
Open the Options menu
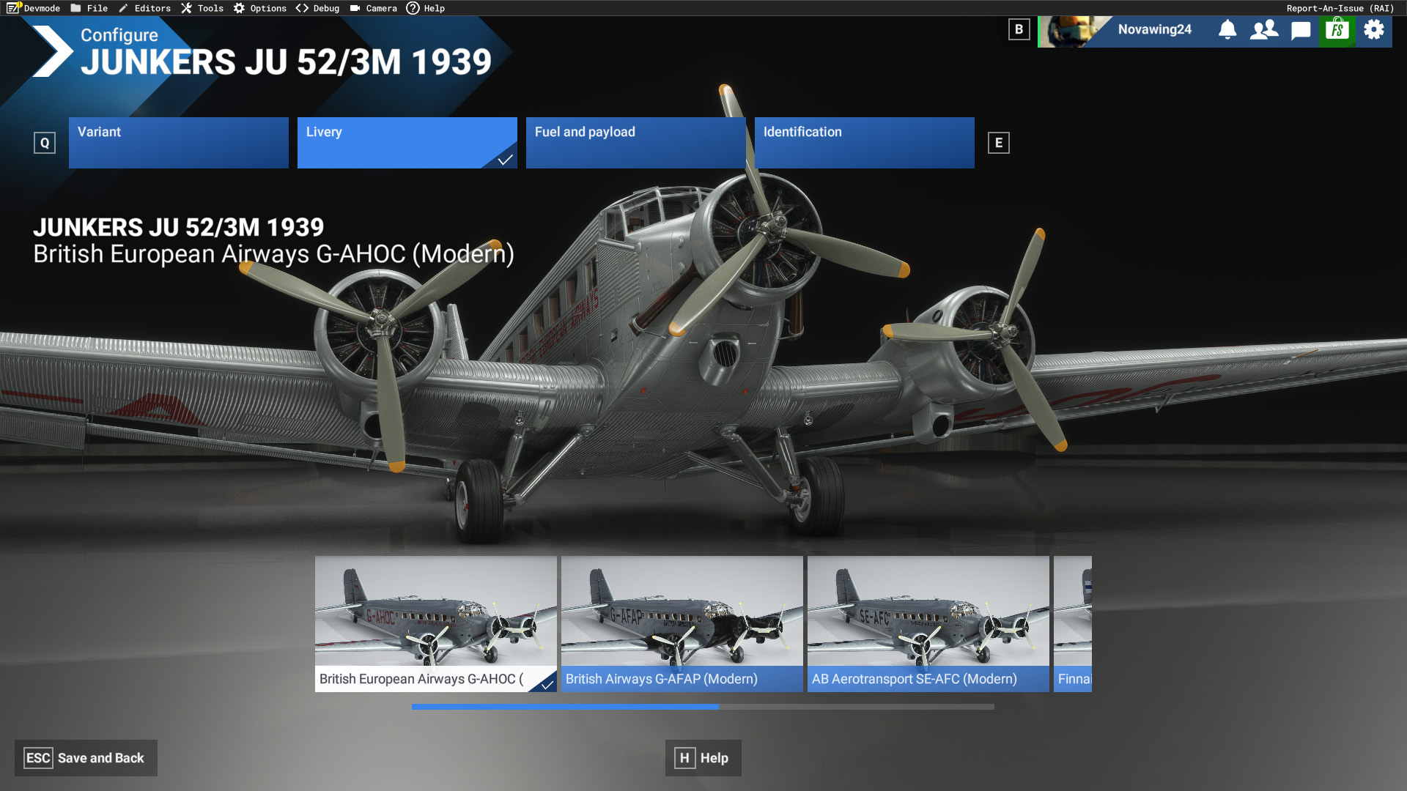[x=260, y=8]
